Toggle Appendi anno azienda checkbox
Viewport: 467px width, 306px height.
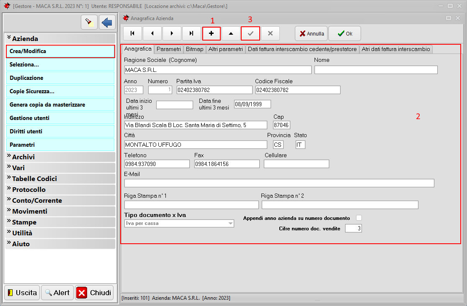[x=359, y=218]
